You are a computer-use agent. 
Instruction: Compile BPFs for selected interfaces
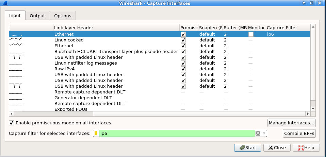tap(299, 133)
